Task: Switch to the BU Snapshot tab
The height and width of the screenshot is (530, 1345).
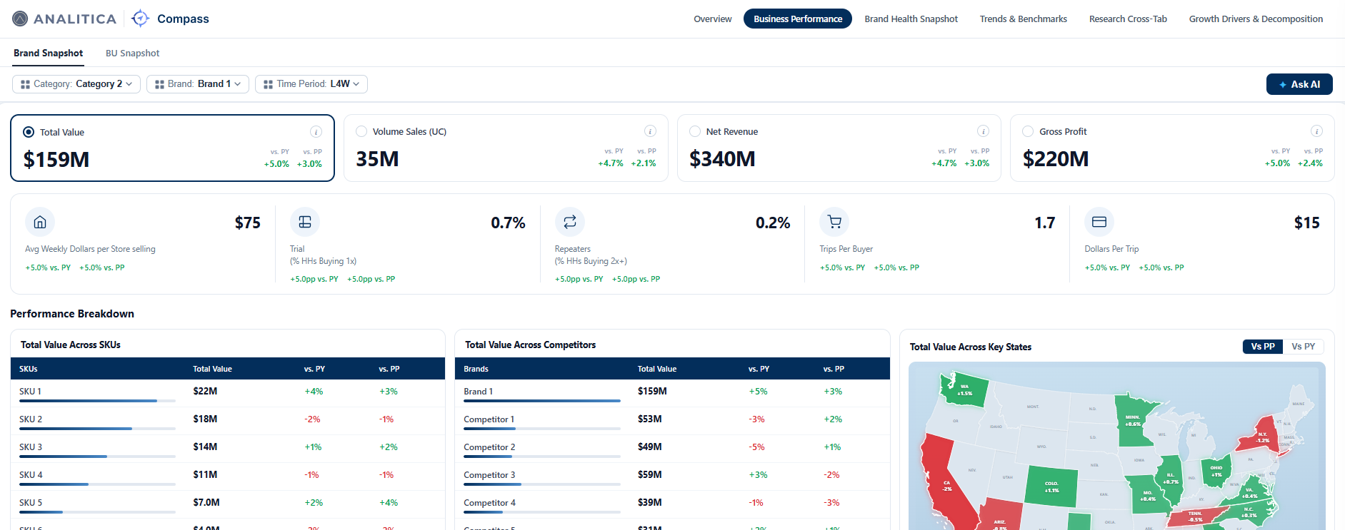Action: click(x=132, y=53)
